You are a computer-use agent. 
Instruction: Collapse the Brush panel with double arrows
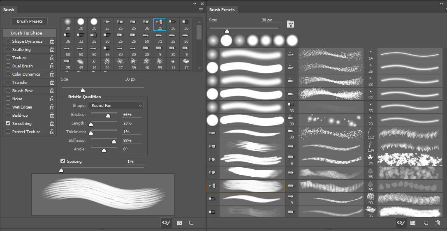[195, 3]
